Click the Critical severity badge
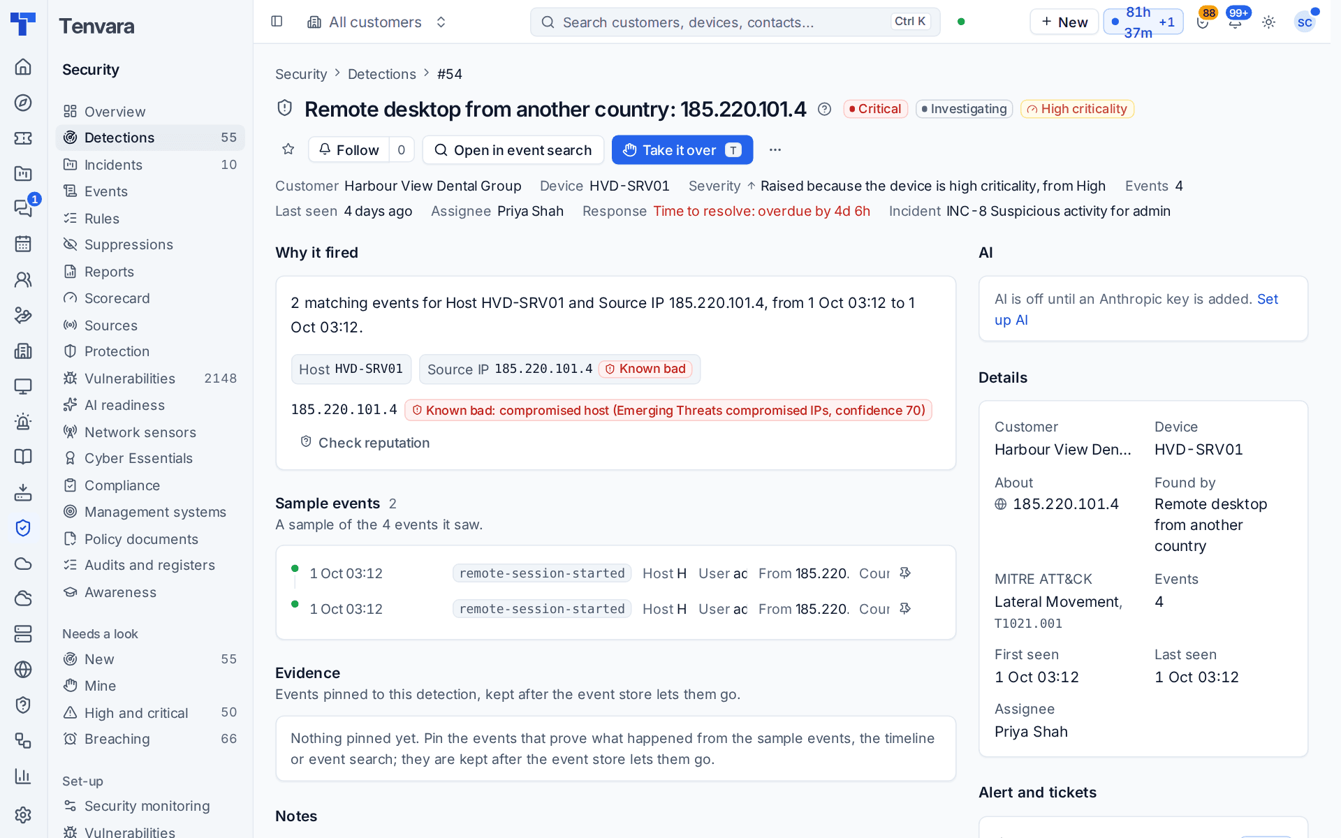The image size is (1341, 838). coord(875,109)
